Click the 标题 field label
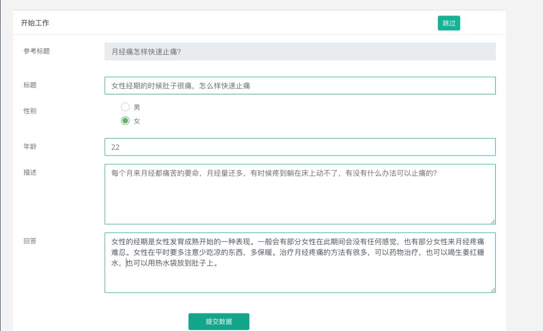 [30, 85]
